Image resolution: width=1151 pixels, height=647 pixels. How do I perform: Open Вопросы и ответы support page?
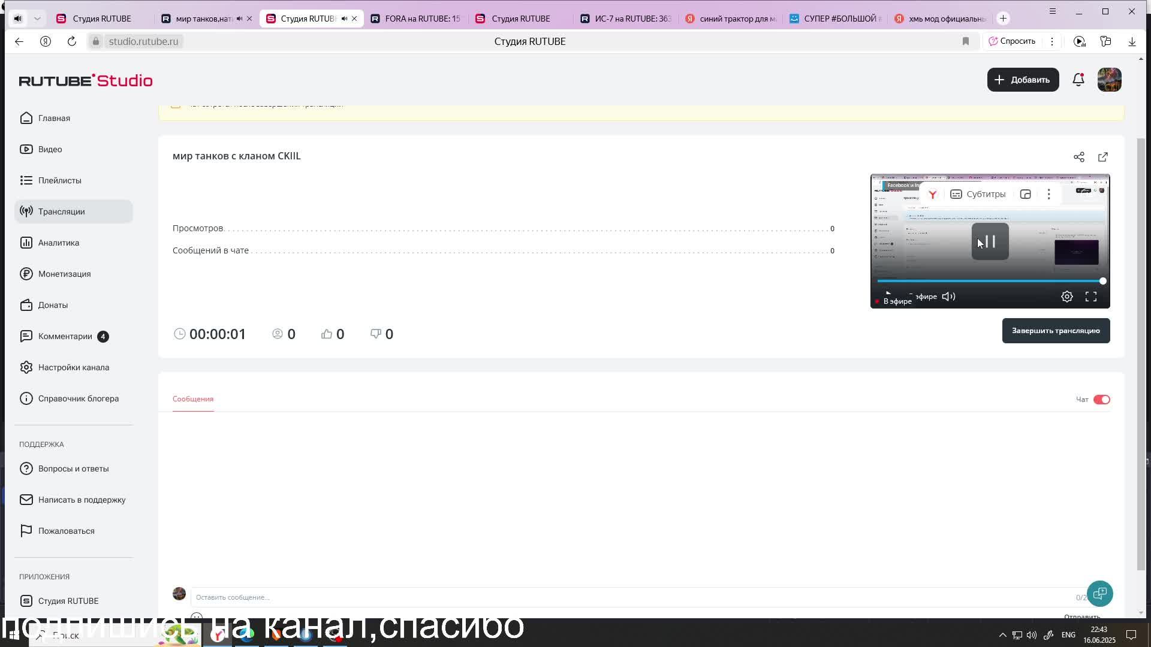(73, 468)
